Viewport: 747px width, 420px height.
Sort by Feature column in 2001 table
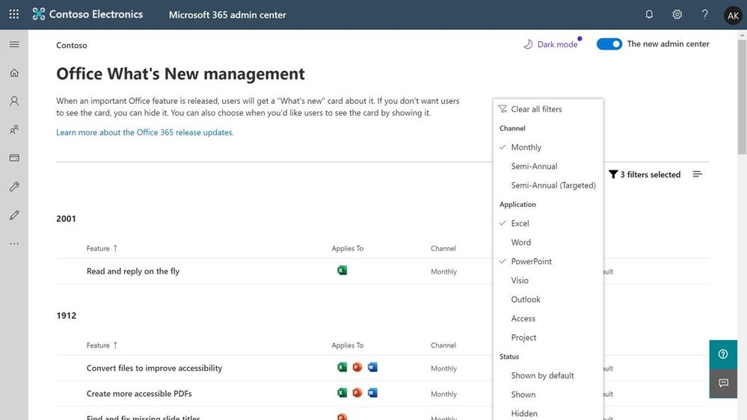click(102, 248)
